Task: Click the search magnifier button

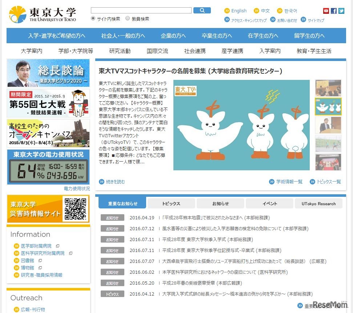Action: click(x=202, y=10)
